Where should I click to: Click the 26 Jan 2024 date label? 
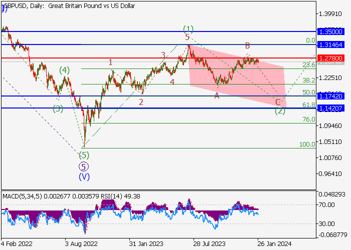(x=274, y=244)
